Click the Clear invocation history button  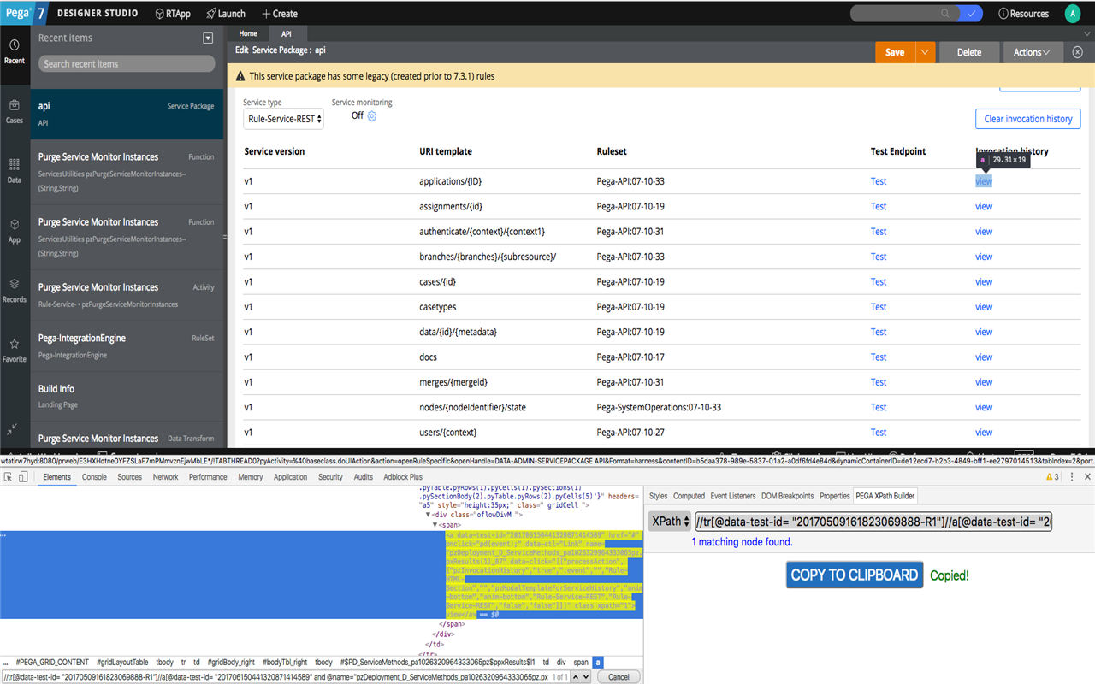(x=1027, y=119)
